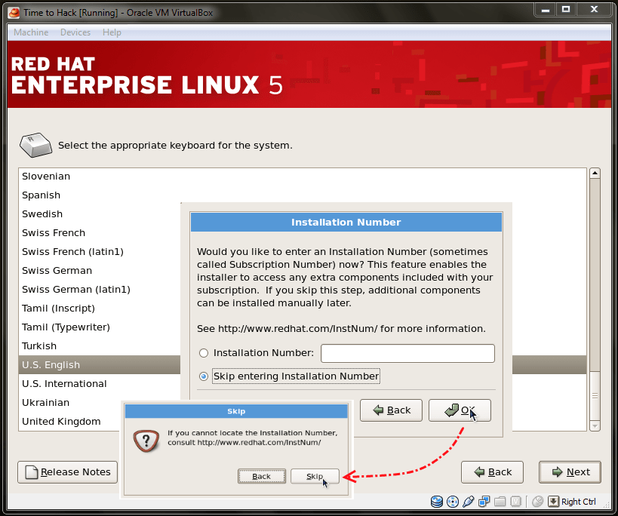Click the question mark icon in Skip dialog
This screenshot has width=618, height=516.
146,441
